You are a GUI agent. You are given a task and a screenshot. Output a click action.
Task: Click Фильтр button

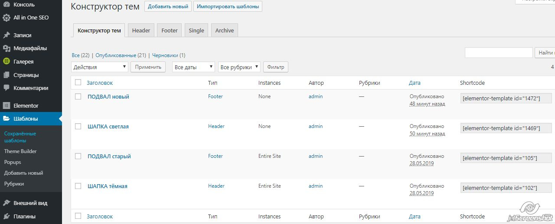coord(276,67)
